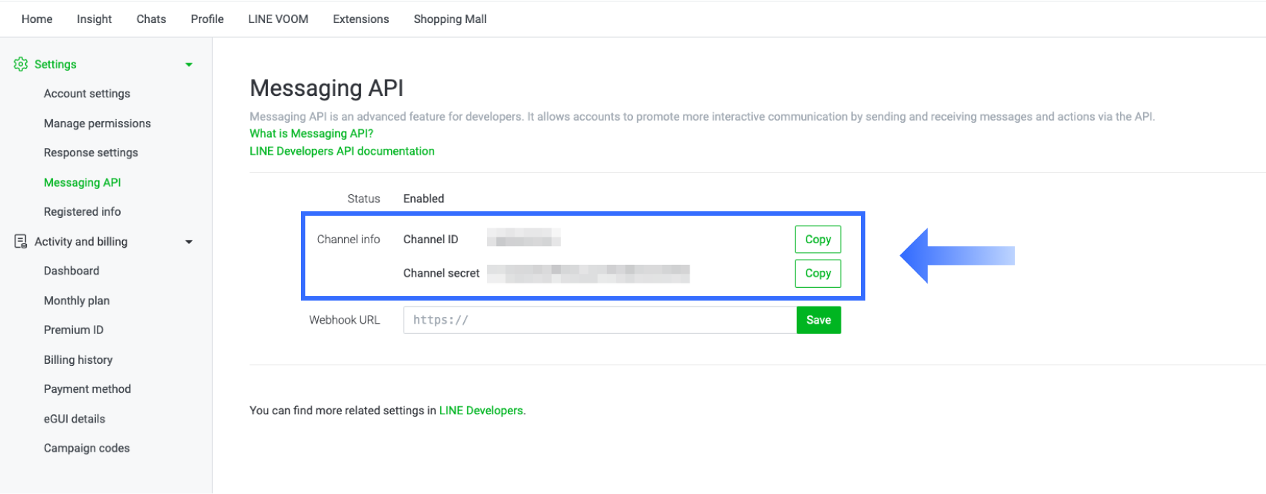This screenshot has width=1266, height=494.
Task: Open Premium ID in sidebar
Action: point(74,330)
